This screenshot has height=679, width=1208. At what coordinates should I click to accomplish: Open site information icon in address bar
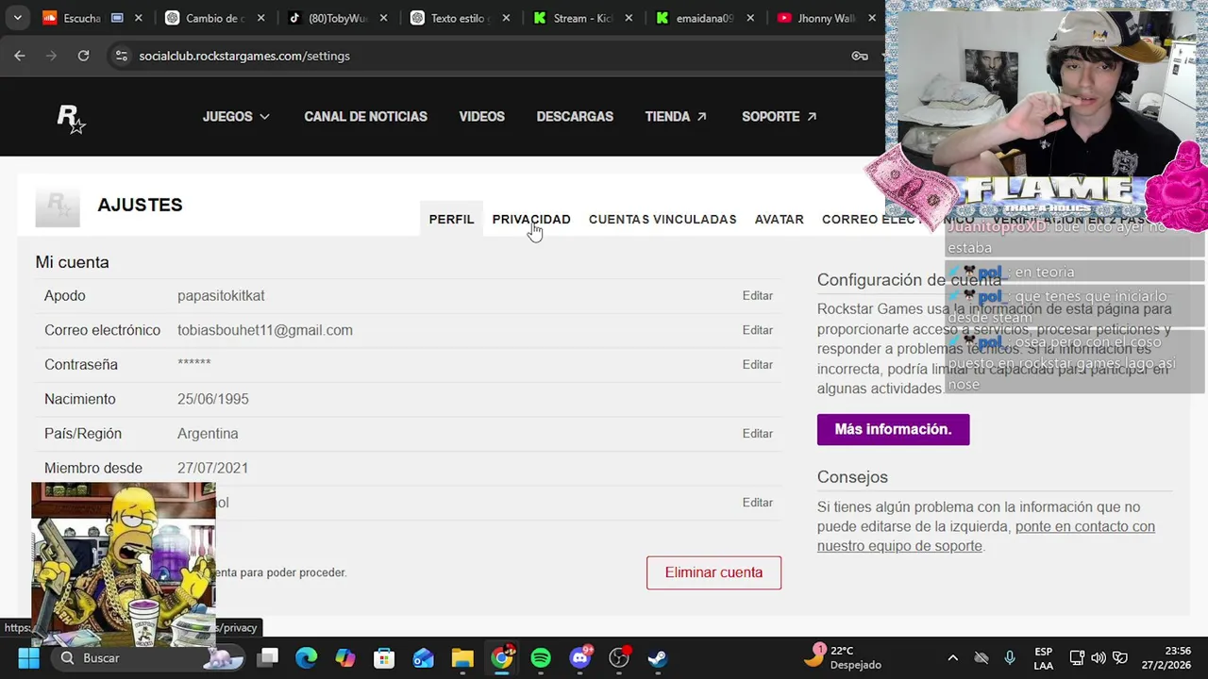[x=121, y=56]
